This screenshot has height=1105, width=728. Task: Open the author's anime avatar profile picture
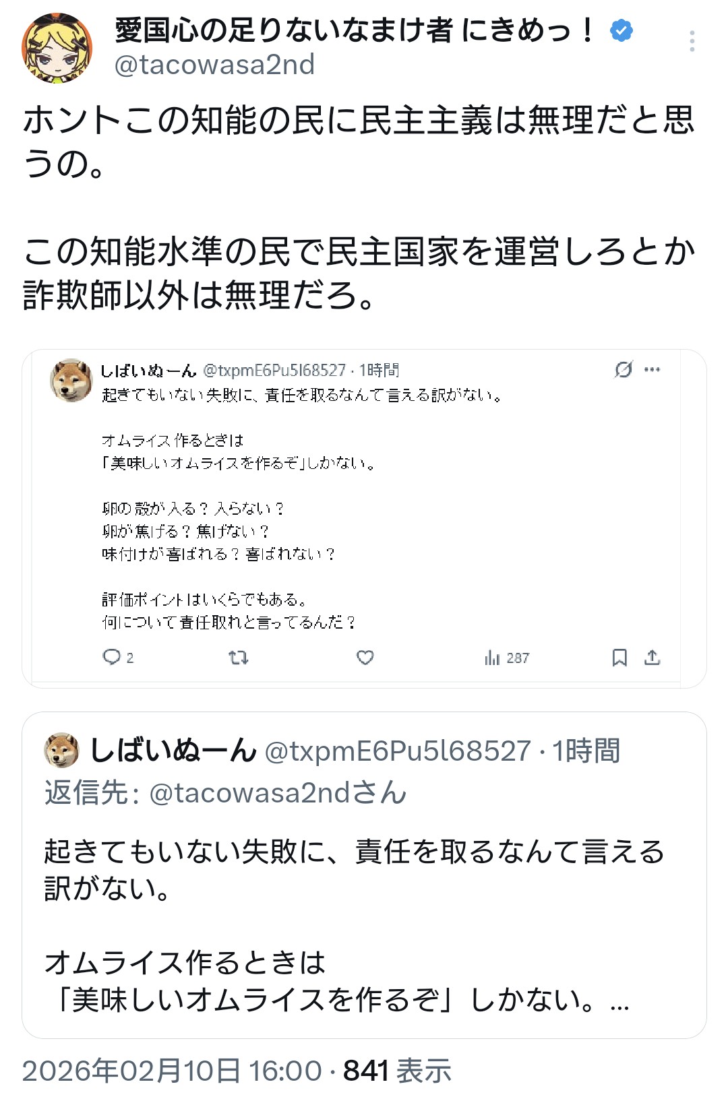click(57, 49)
